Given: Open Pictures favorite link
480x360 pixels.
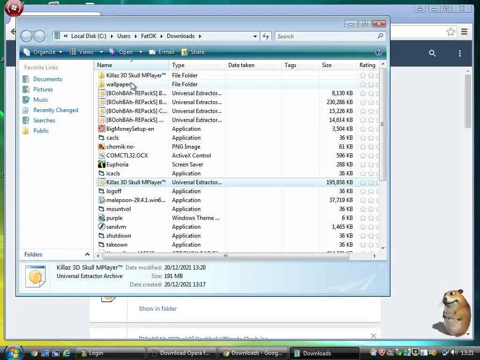Looking at the screenshot, I should tap(43, 90).
